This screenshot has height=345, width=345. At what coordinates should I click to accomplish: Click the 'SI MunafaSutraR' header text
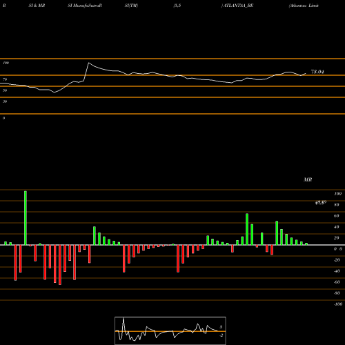(85, 6)
